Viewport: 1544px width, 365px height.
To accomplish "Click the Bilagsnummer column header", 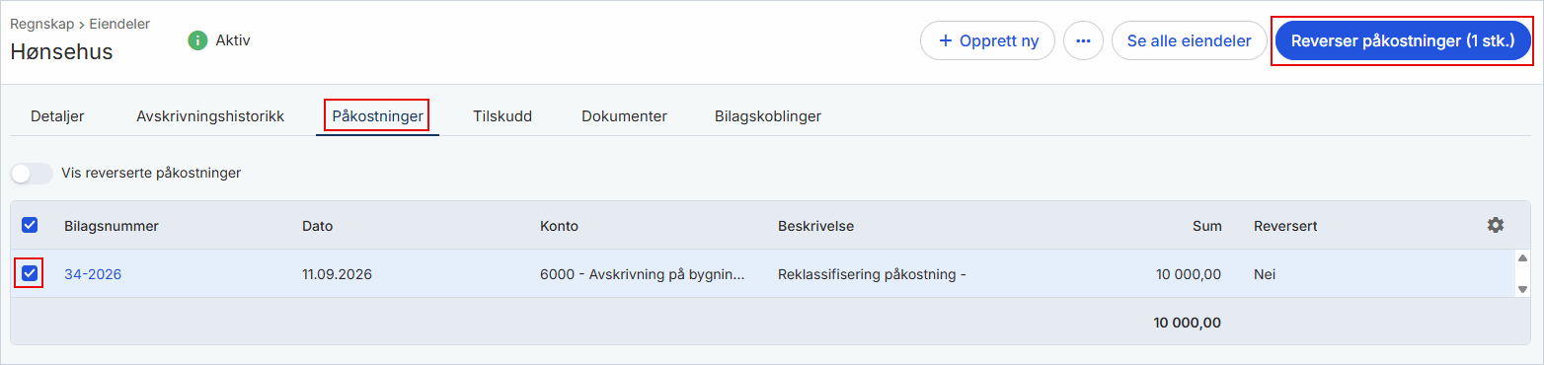I will 112,226.
